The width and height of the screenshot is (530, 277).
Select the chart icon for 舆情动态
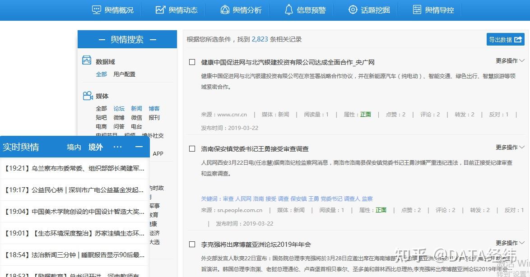point(160,9)
